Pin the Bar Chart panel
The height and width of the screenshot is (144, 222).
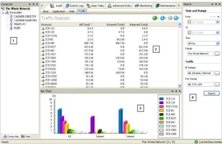176,91
